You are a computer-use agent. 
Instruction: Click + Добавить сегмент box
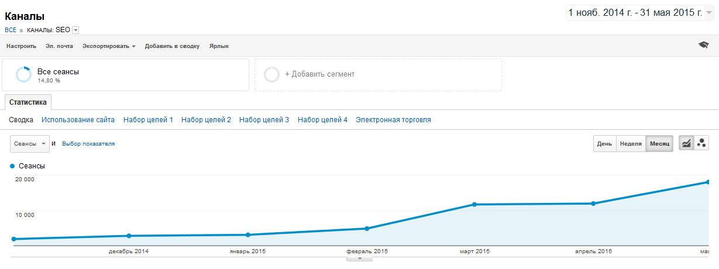pos(378,74)
